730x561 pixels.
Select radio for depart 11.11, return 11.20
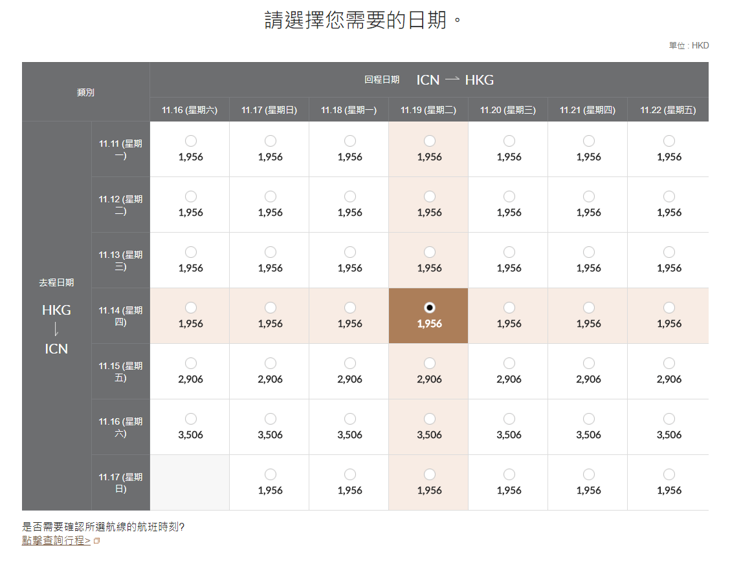tap(509, 141)
